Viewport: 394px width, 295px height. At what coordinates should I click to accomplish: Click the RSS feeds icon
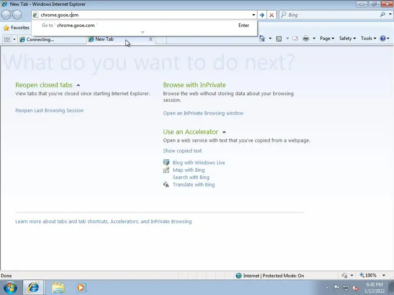[279, 39]
